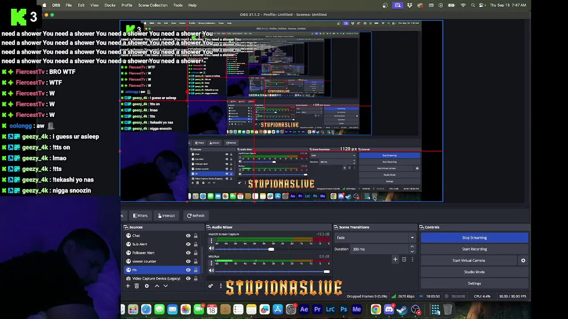Open the Edit menu
Screen dimensions: 568x319
pyautogui.click(x=81, y=5)
